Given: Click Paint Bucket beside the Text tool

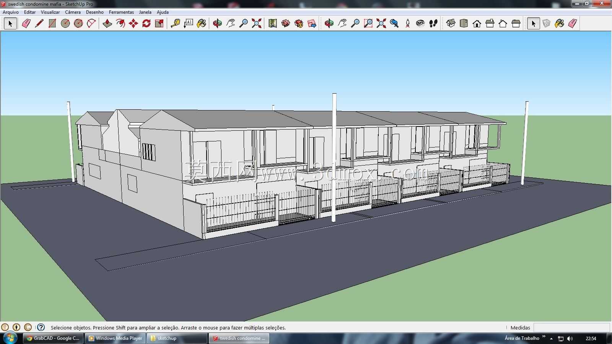Looking at the screenshot, I should 201,23.
